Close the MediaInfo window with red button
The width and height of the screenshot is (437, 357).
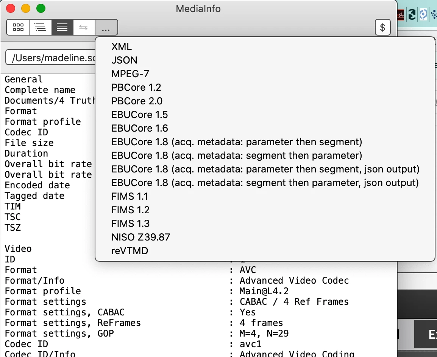pos(11,8)
